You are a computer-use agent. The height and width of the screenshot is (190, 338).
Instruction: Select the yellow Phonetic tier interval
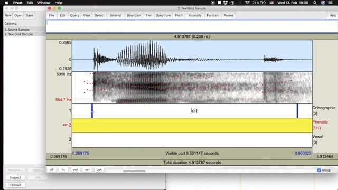click(x=192, y=125)
